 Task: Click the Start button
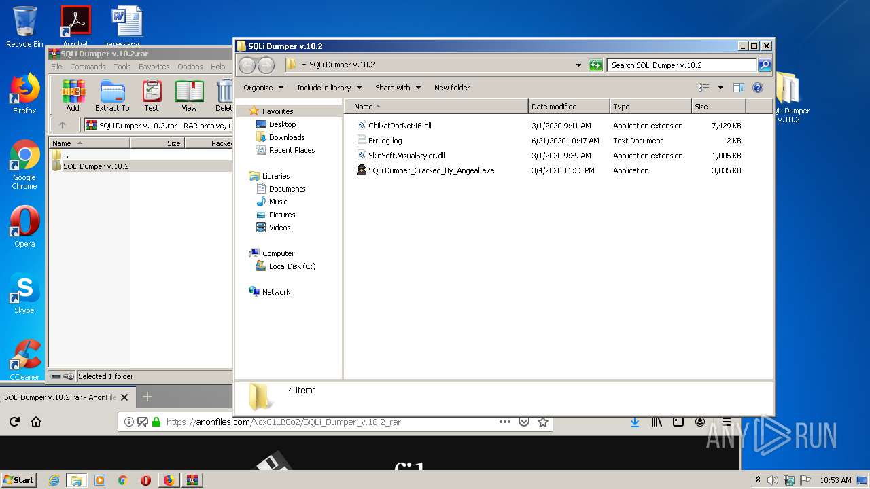click(18, 480)
